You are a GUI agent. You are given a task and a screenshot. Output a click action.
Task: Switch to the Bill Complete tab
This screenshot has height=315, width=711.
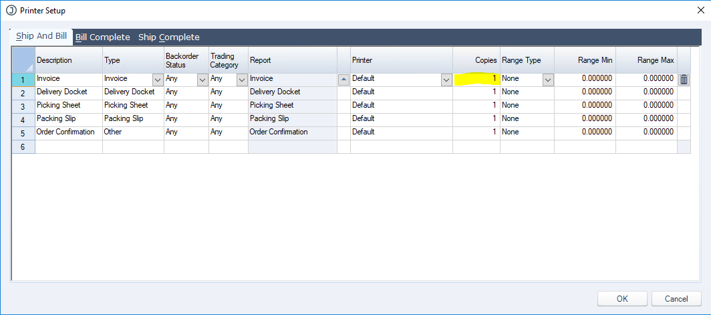point(102,37)
